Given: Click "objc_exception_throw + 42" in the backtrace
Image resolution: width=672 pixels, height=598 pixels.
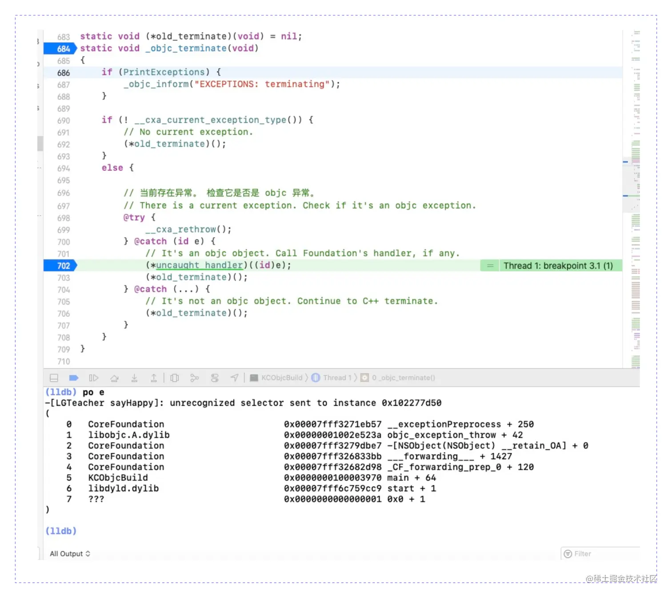Looking at the screenshot, I should 455,435.
